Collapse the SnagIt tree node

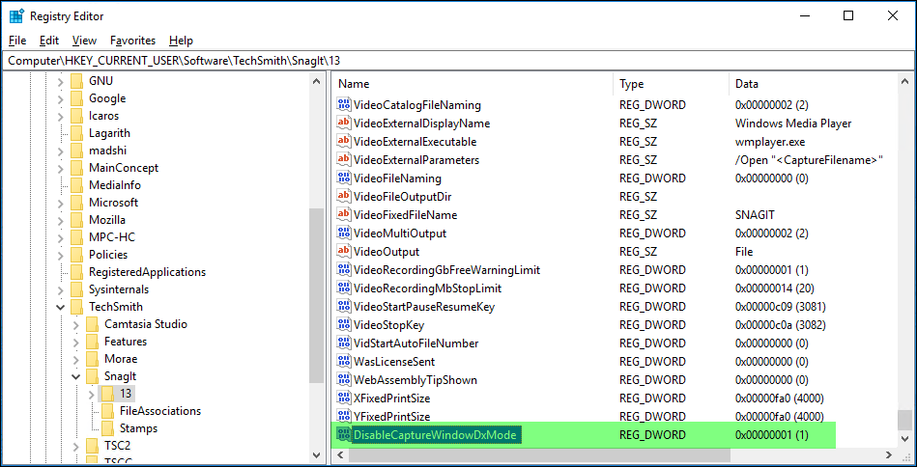point(76,376)
